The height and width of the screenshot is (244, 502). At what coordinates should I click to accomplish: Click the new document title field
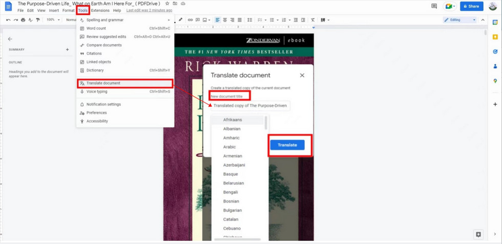(250, 105)
